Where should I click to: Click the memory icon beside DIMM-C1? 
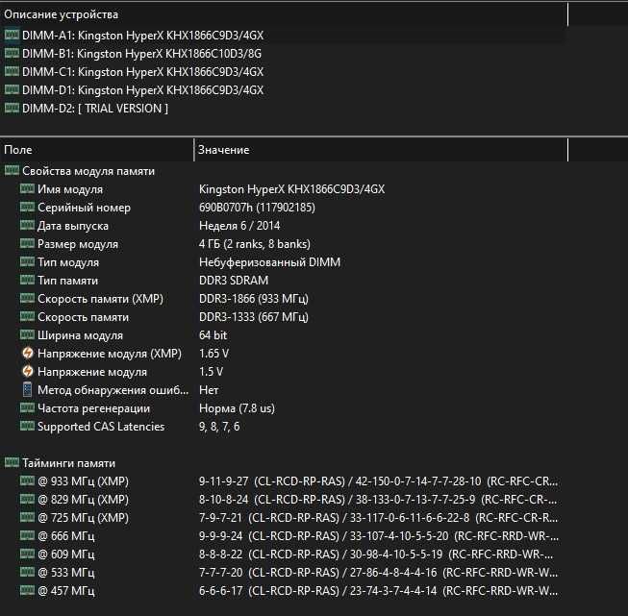(x=12, y=71)
